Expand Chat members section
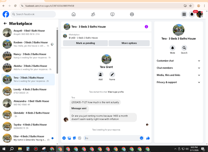 click(178, 68)
